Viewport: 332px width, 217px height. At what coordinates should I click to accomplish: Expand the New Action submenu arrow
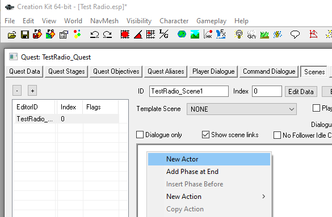[263, 197]
